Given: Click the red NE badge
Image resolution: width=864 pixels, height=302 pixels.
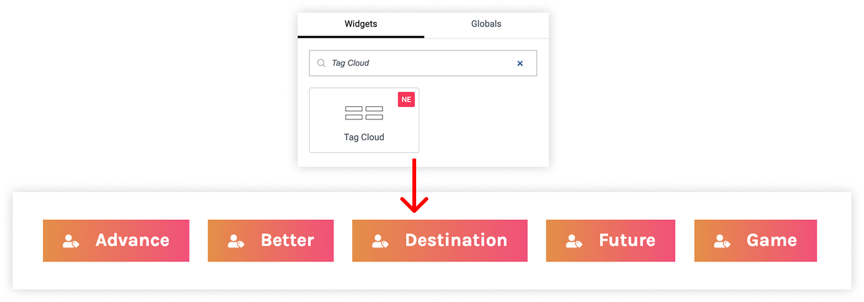Looking at the screenshot, I should (x=406, y=99).
